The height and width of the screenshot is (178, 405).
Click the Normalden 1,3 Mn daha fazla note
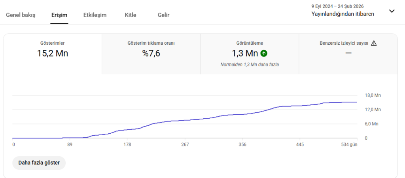[x=250, y=64]
